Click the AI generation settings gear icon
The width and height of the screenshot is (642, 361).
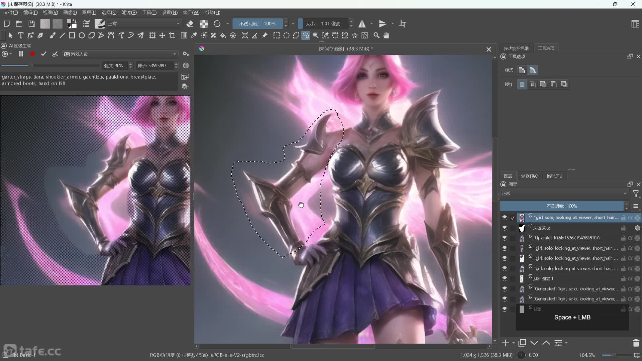186,54
